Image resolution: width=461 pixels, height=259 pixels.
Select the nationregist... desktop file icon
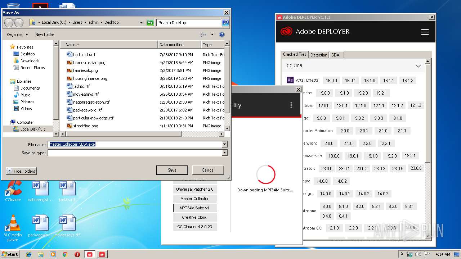coord(40,191)
